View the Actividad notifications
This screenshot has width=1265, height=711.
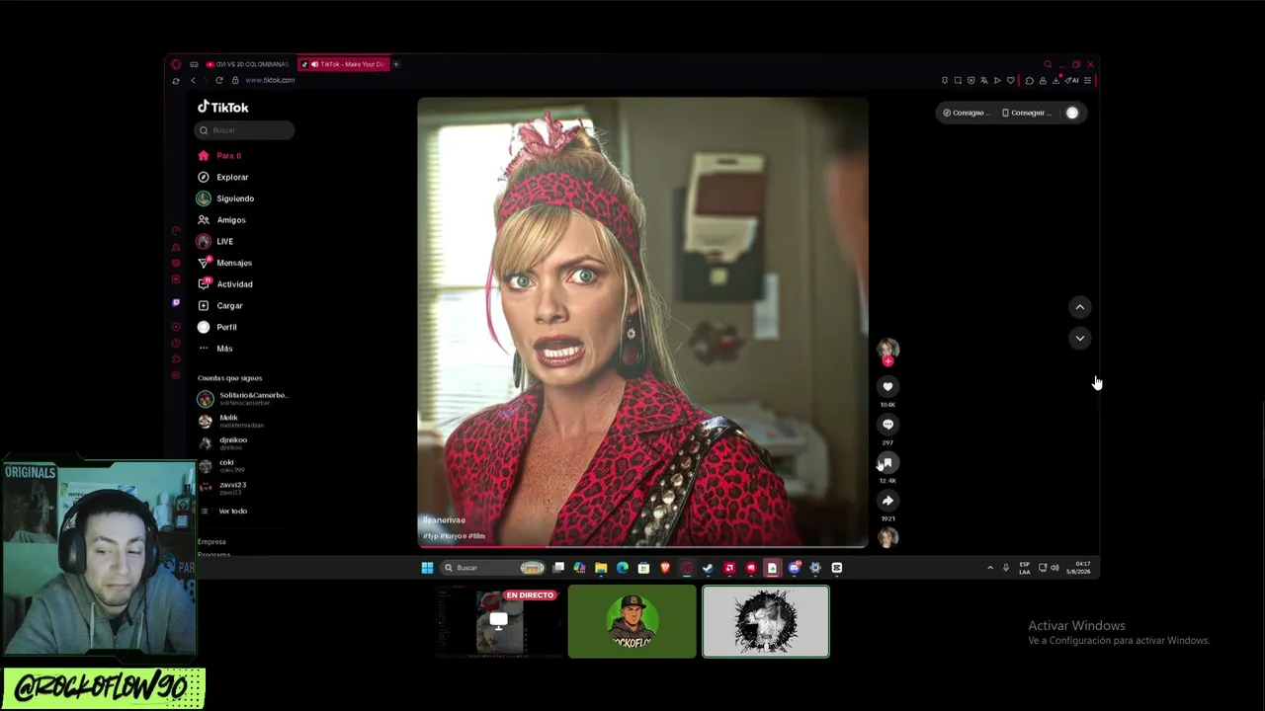225,284
